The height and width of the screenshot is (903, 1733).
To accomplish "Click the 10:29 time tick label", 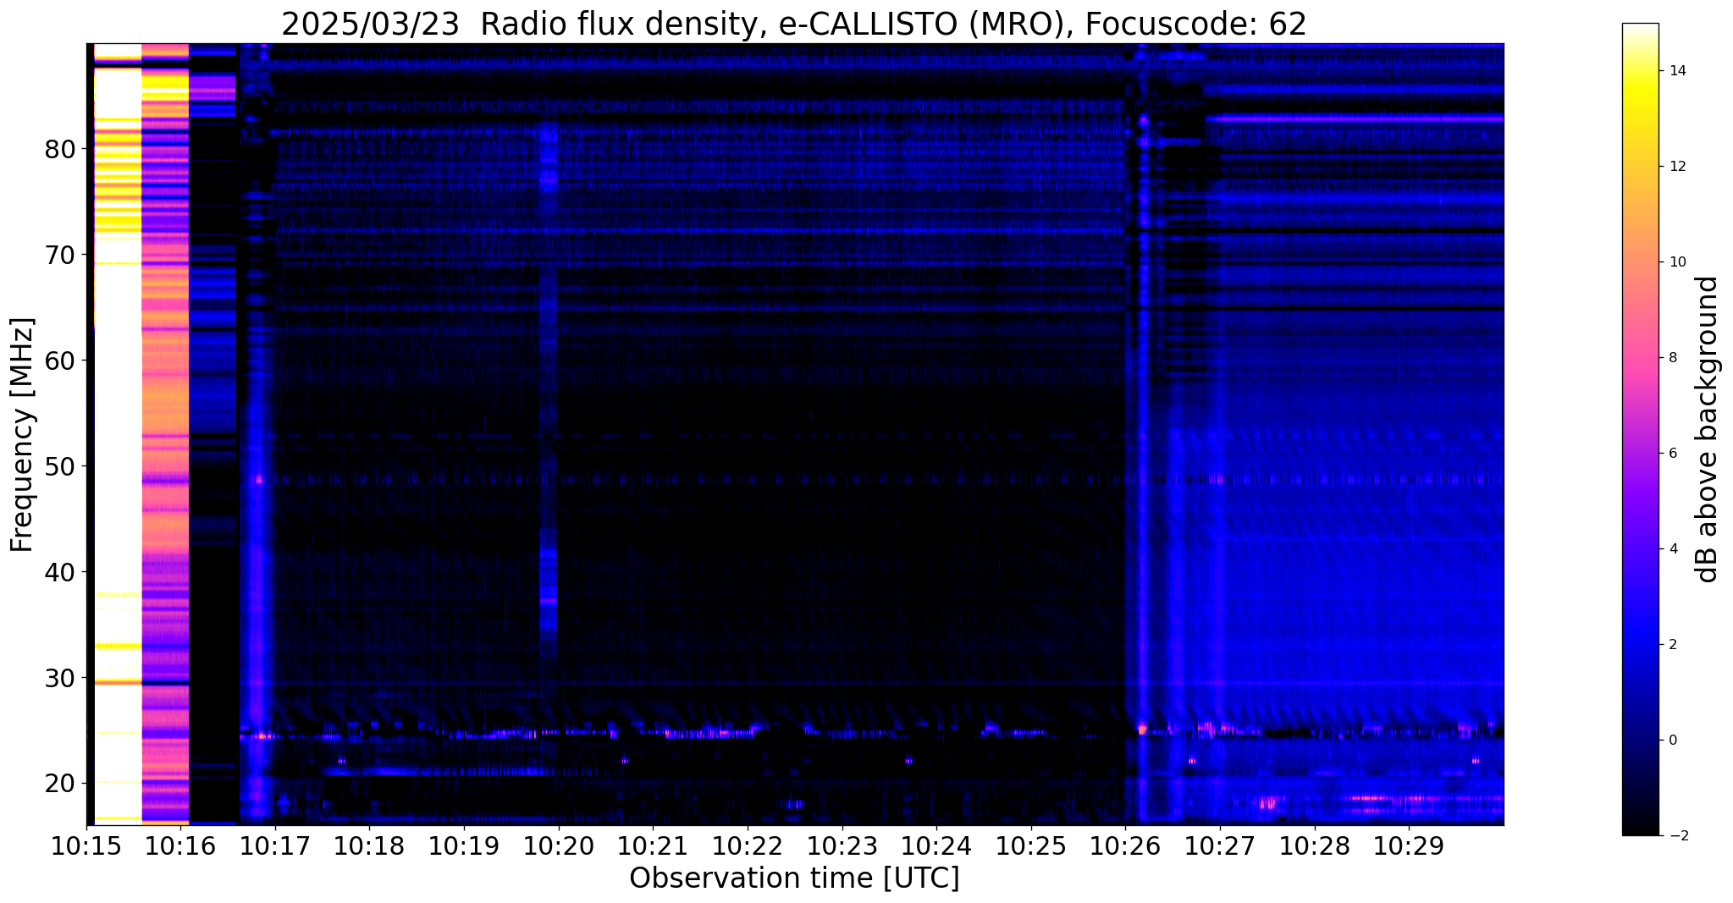I will pos(1409,846).
